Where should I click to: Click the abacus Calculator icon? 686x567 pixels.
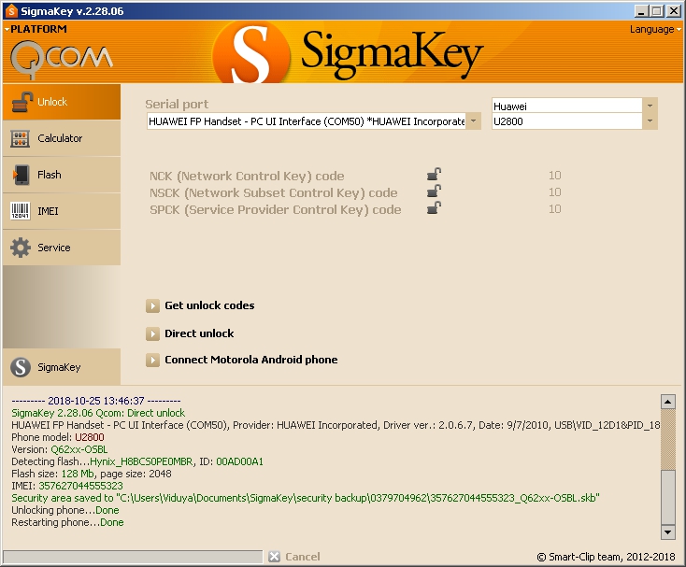pyautogui.click(x=21, y=138)
